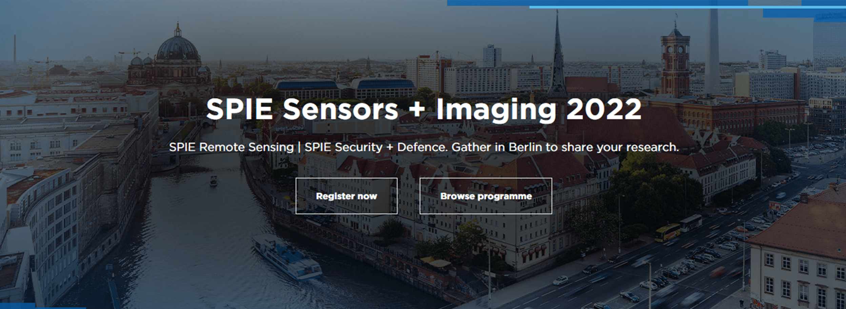Click the light blue accent bar at top
Screen dimensions: 846x309
pyautogui.click(x=687, y=7)
